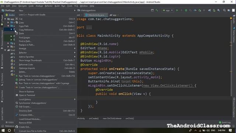This screenshot has width=236, height=133.
Task: Select Optimize Imports
Action: click(46, 68)
